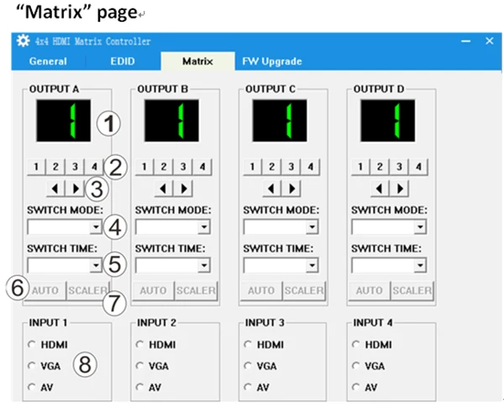Pick input 4 for Output D

(418, 167)
